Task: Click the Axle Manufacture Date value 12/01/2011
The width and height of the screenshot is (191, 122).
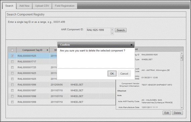Action: coord(150,107)
